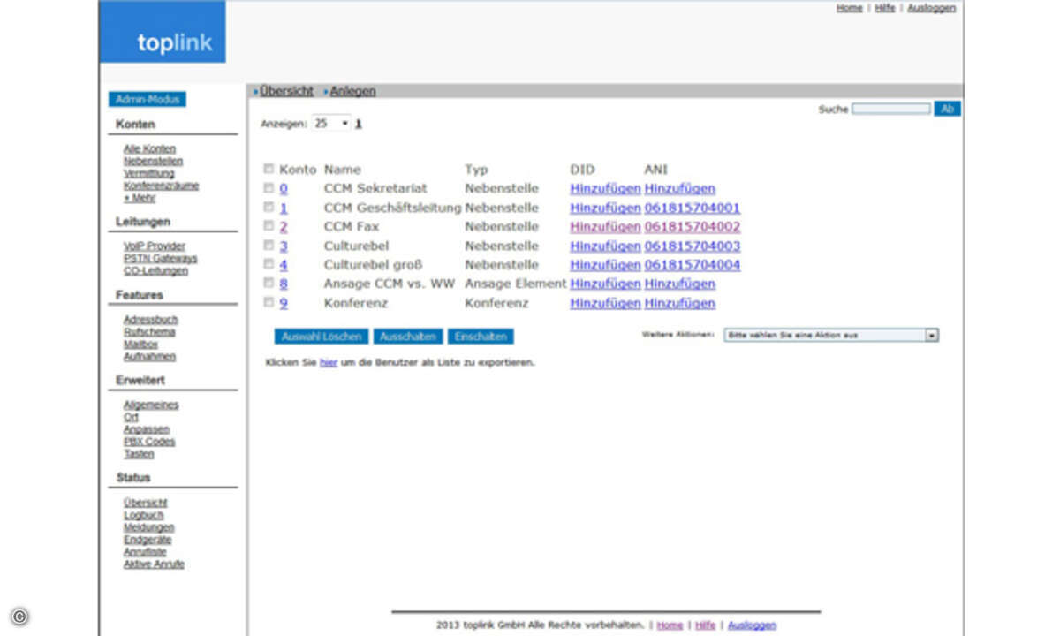Open Rufschema under Features
1060x636 pixels.
pos(149,332)
